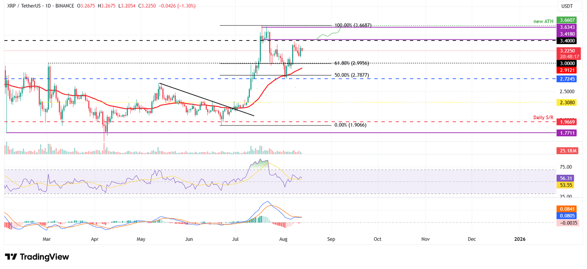Select the green 3.6607 new ATH price label
The height and width of the screenshot is (269, 587).
point(568,20)
